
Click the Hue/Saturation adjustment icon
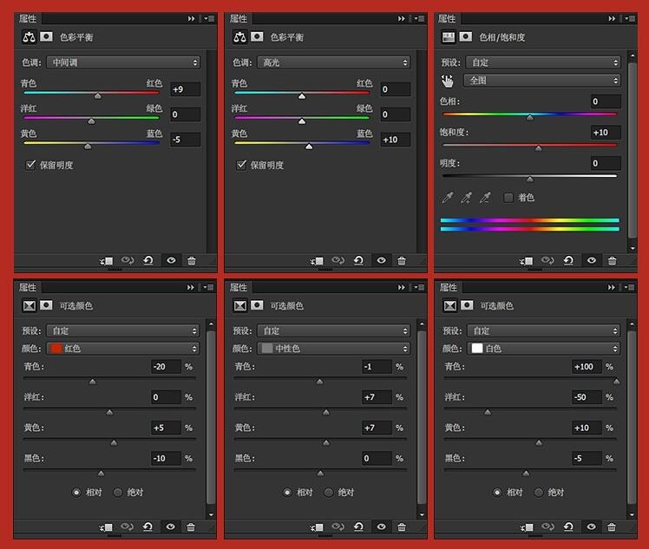pos(449,37)
